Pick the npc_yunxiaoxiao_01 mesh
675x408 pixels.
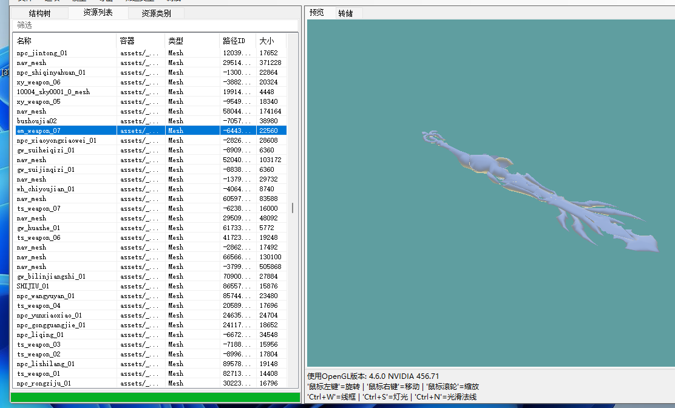(151, 315)
